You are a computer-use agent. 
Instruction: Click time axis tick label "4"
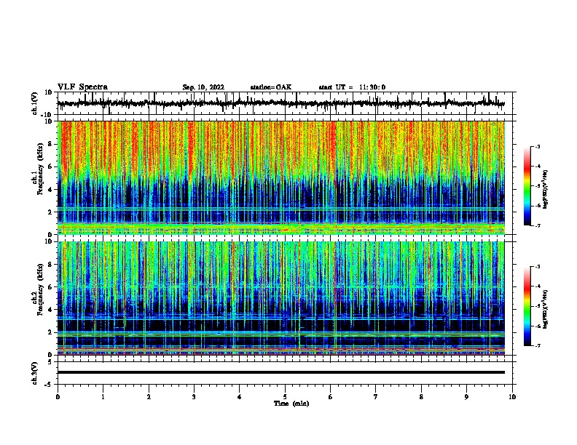[239, 397]
